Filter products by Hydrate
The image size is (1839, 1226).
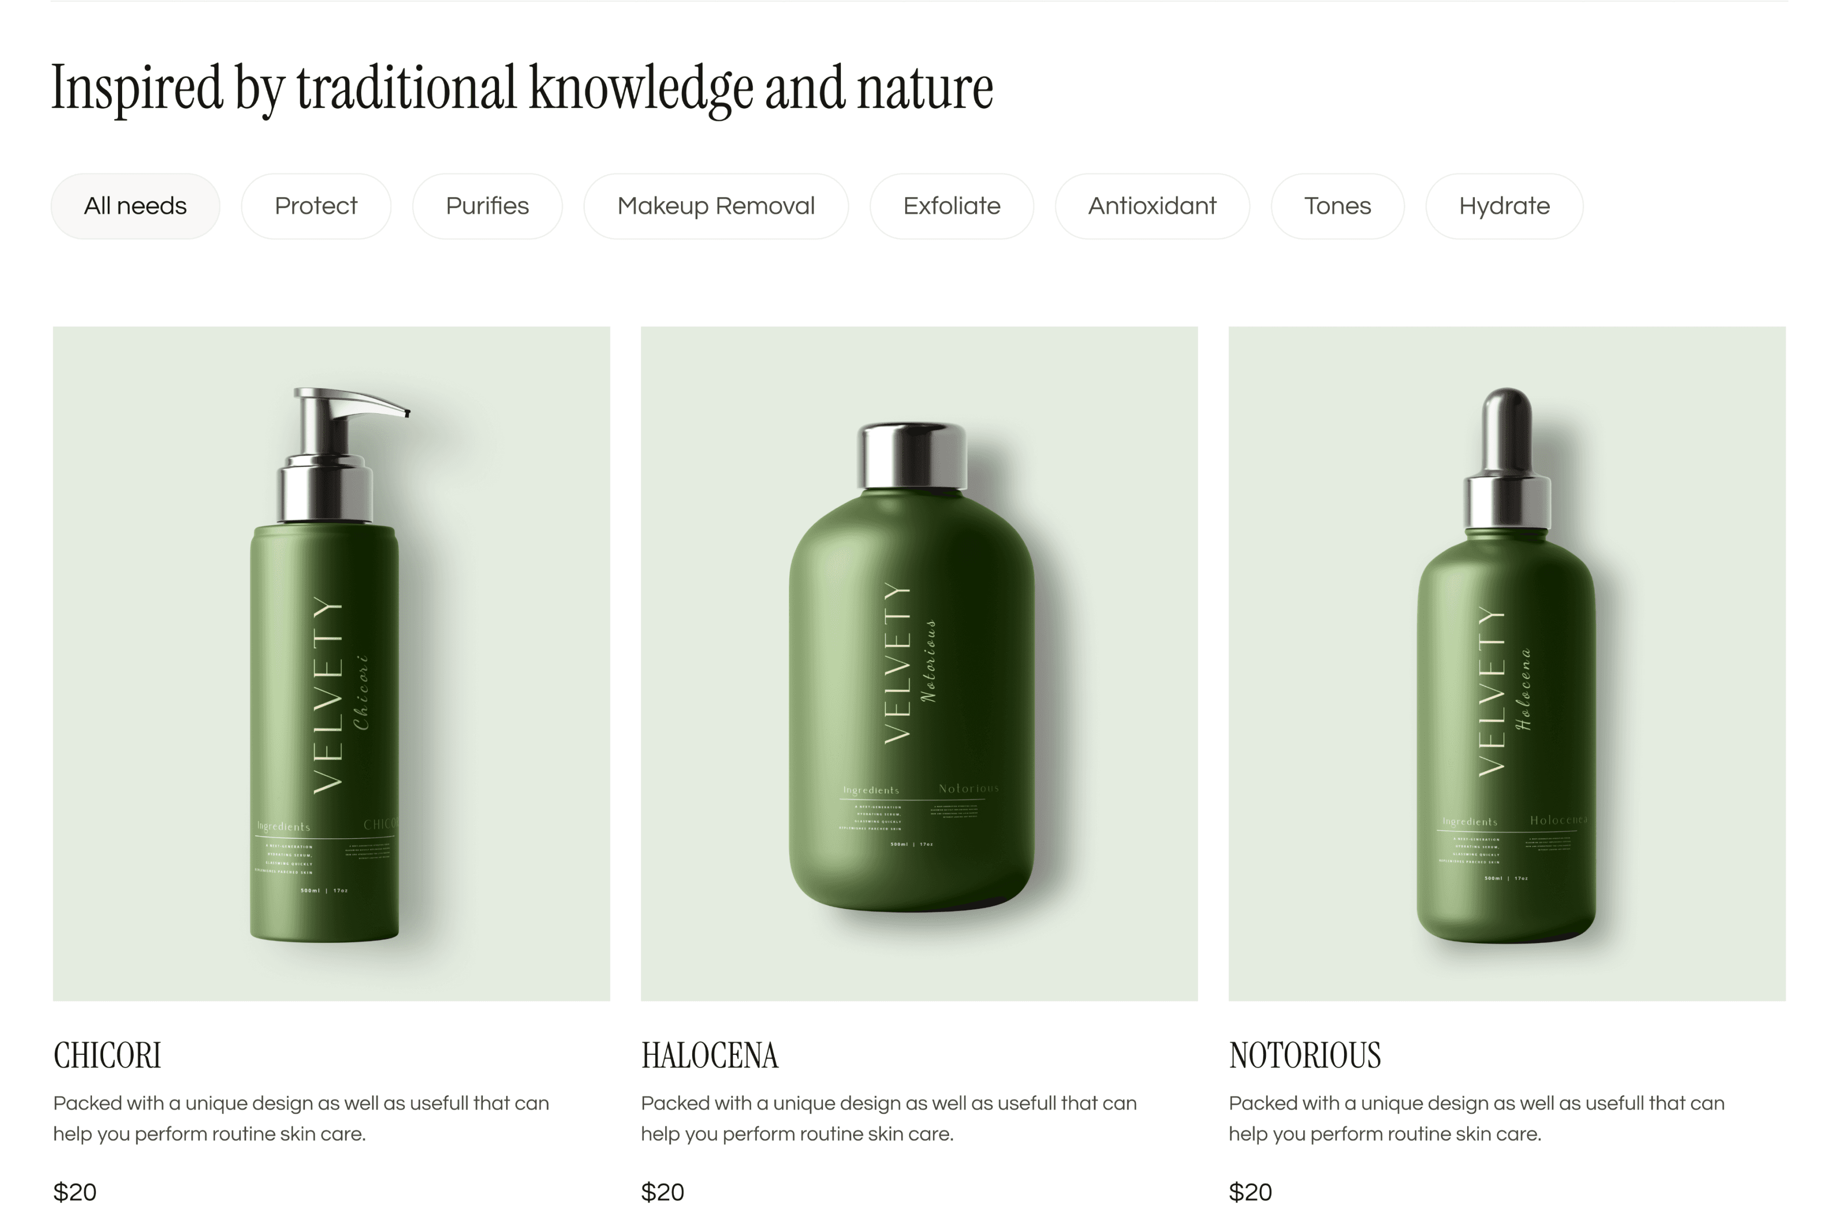[x=1504, y=206]
